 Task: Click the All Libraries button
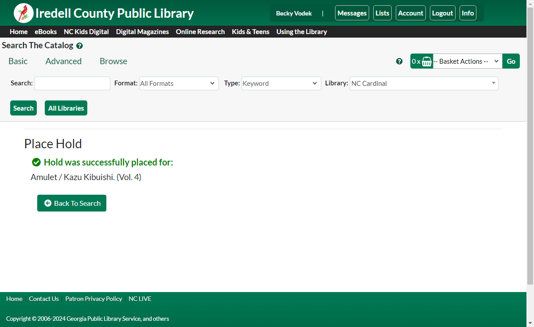(66, 108)
